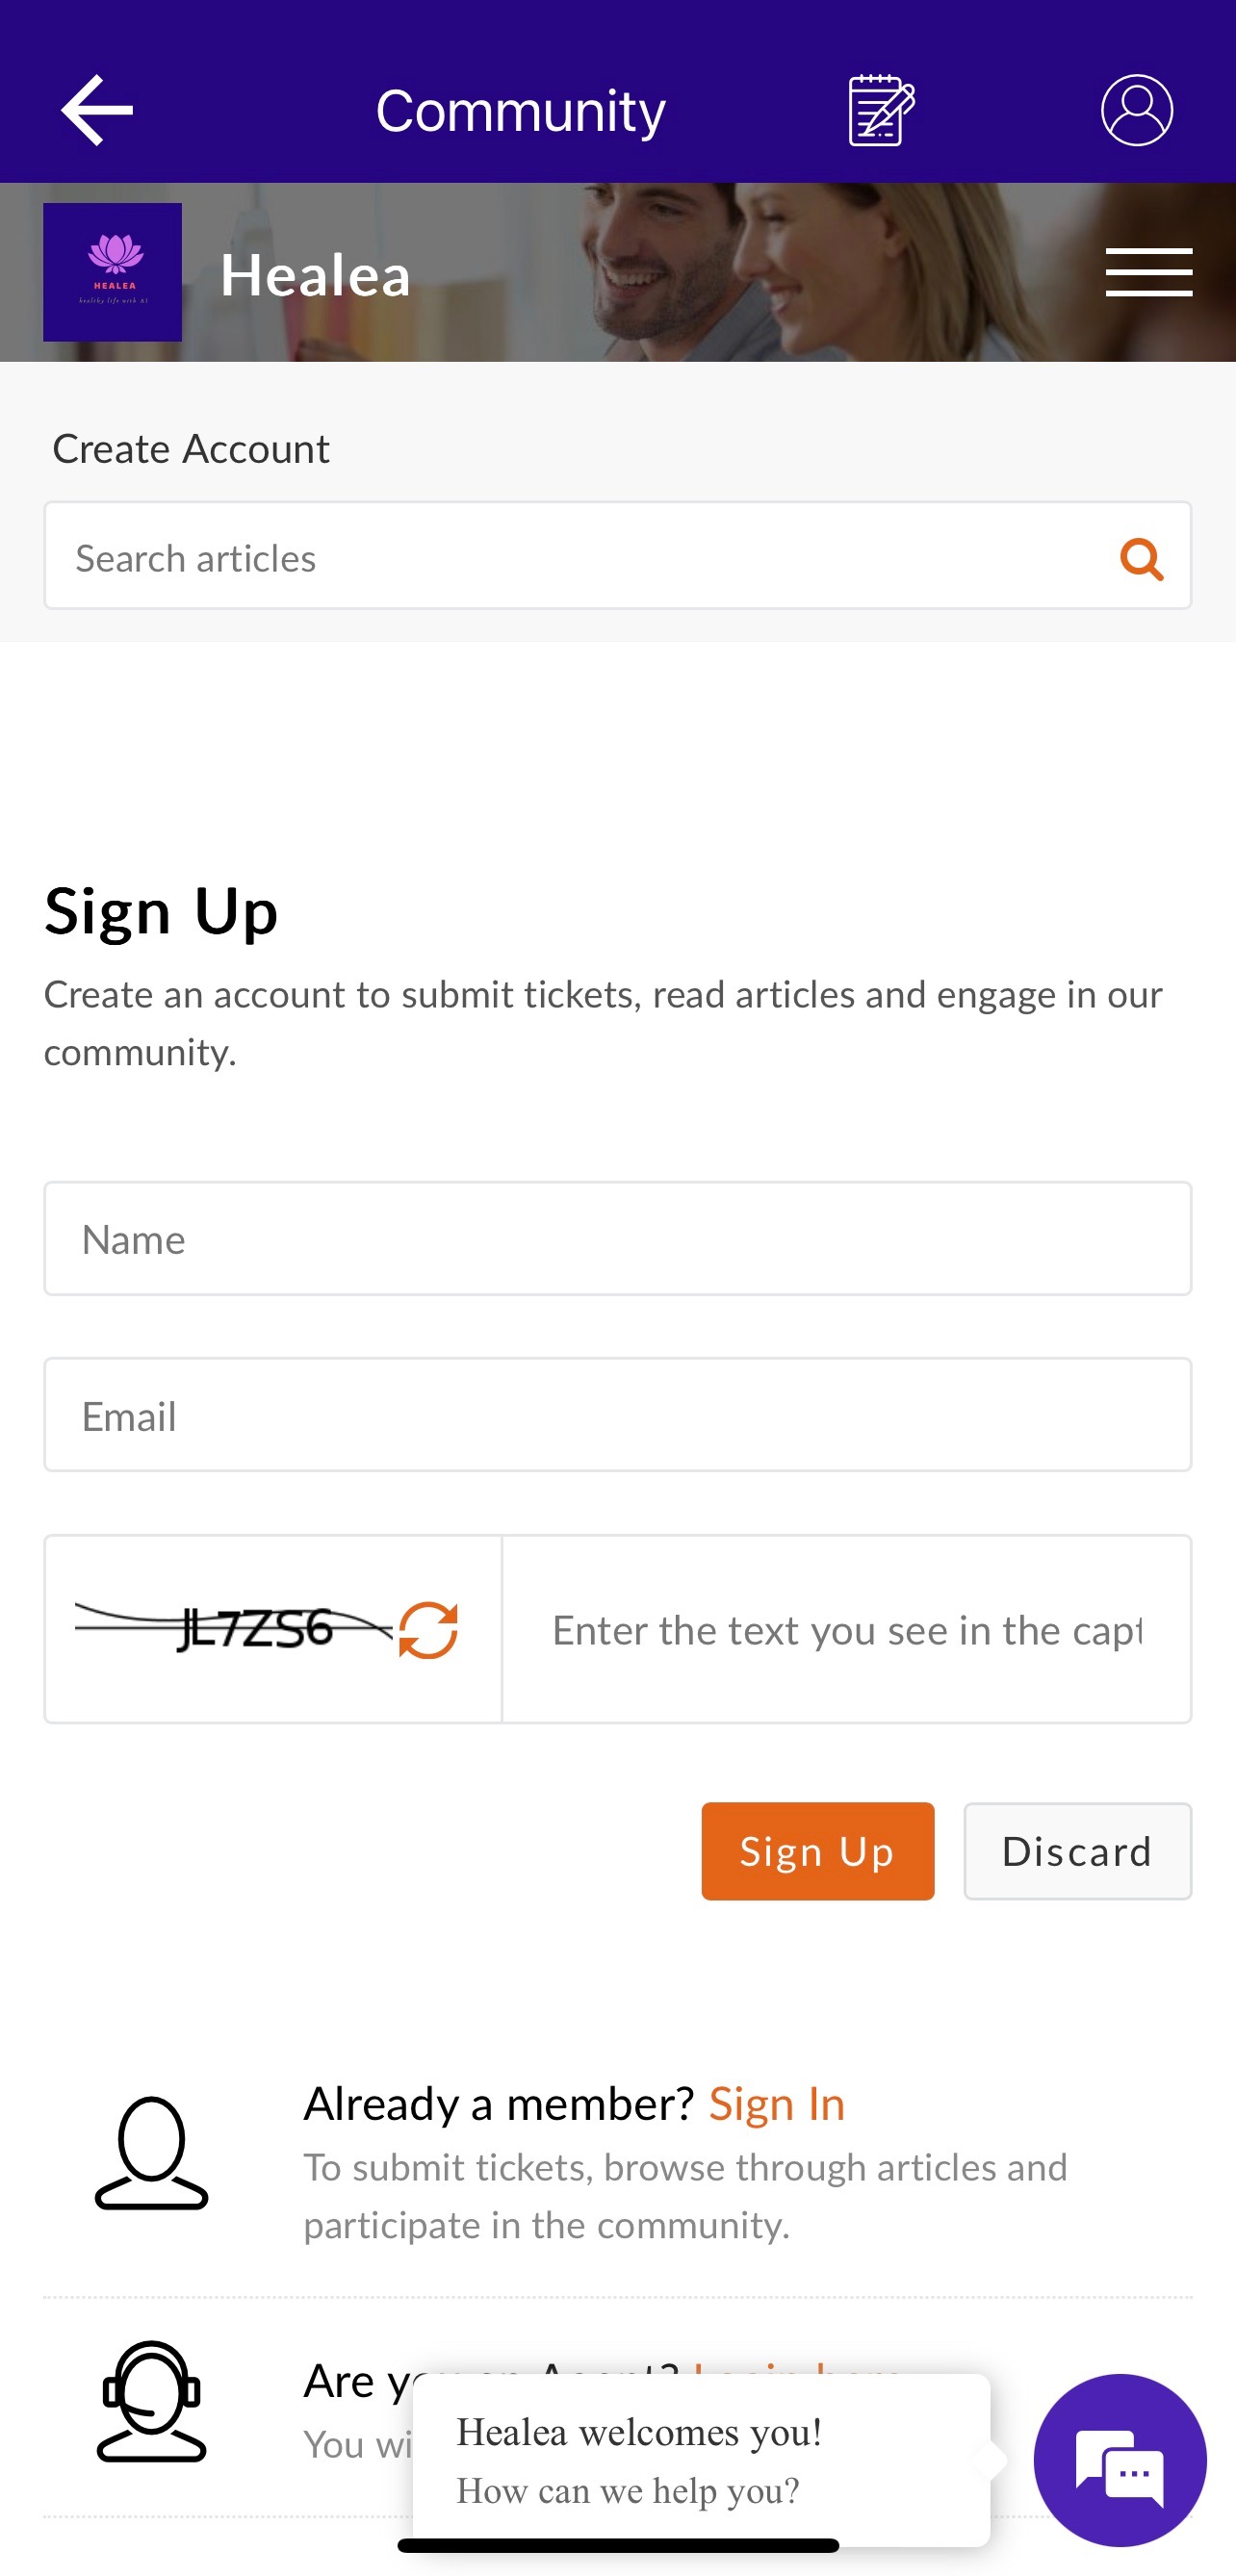Click the orange search magnifier icon

tap(1141, 558)
